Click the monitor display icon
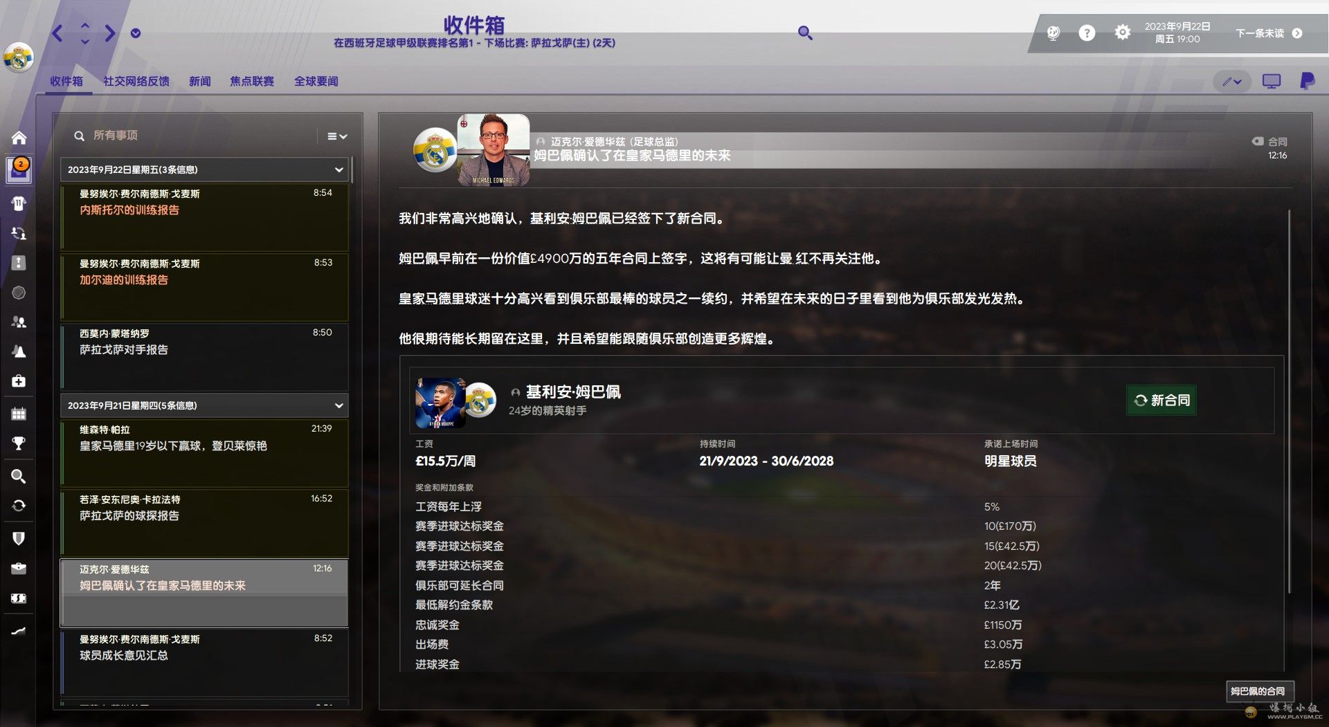 [x=1272, y=82]
